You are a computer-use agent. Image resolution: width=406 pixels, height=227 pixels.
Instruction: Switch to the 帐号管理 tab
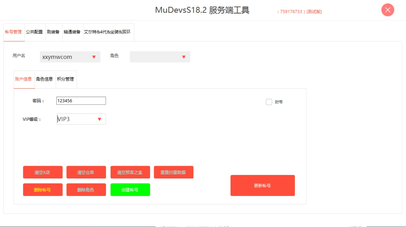click(x=13, y=32)
